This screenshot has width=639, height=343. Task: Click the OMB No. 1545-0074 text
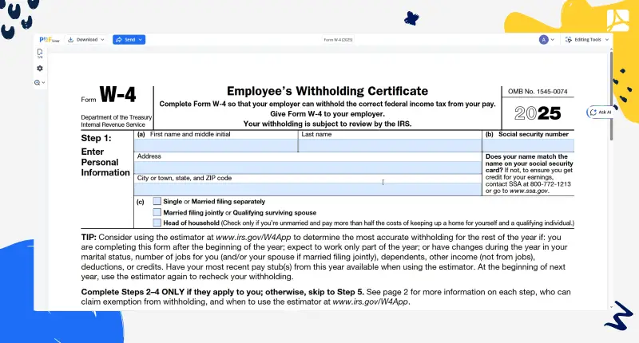[538, 92]
